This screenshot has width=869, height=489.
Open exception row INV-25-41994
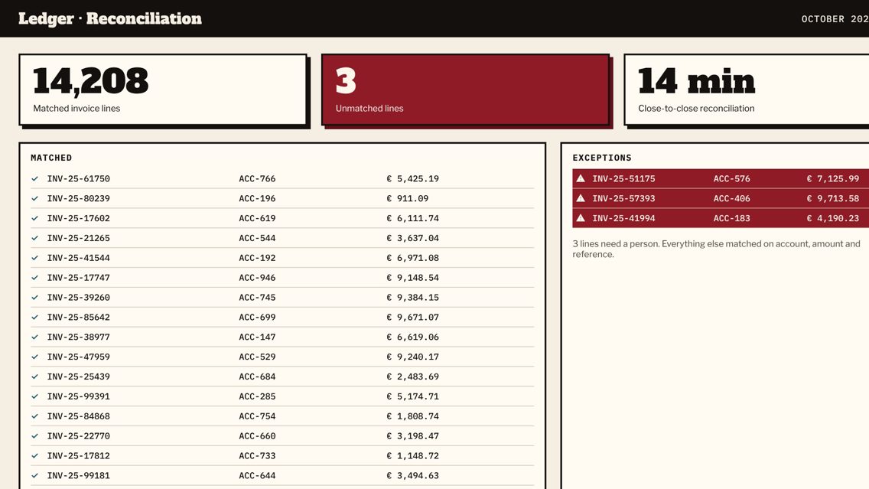721,218
